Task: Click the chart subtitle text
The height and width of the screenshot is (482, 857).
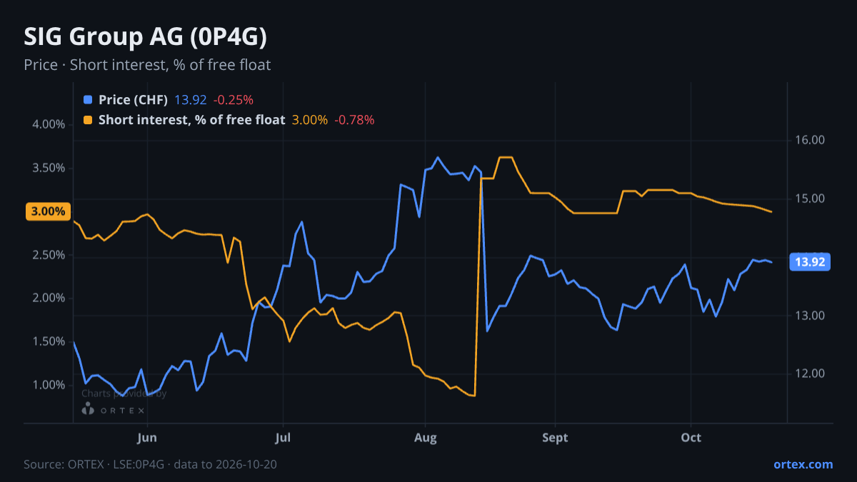Action: (147, 65)
